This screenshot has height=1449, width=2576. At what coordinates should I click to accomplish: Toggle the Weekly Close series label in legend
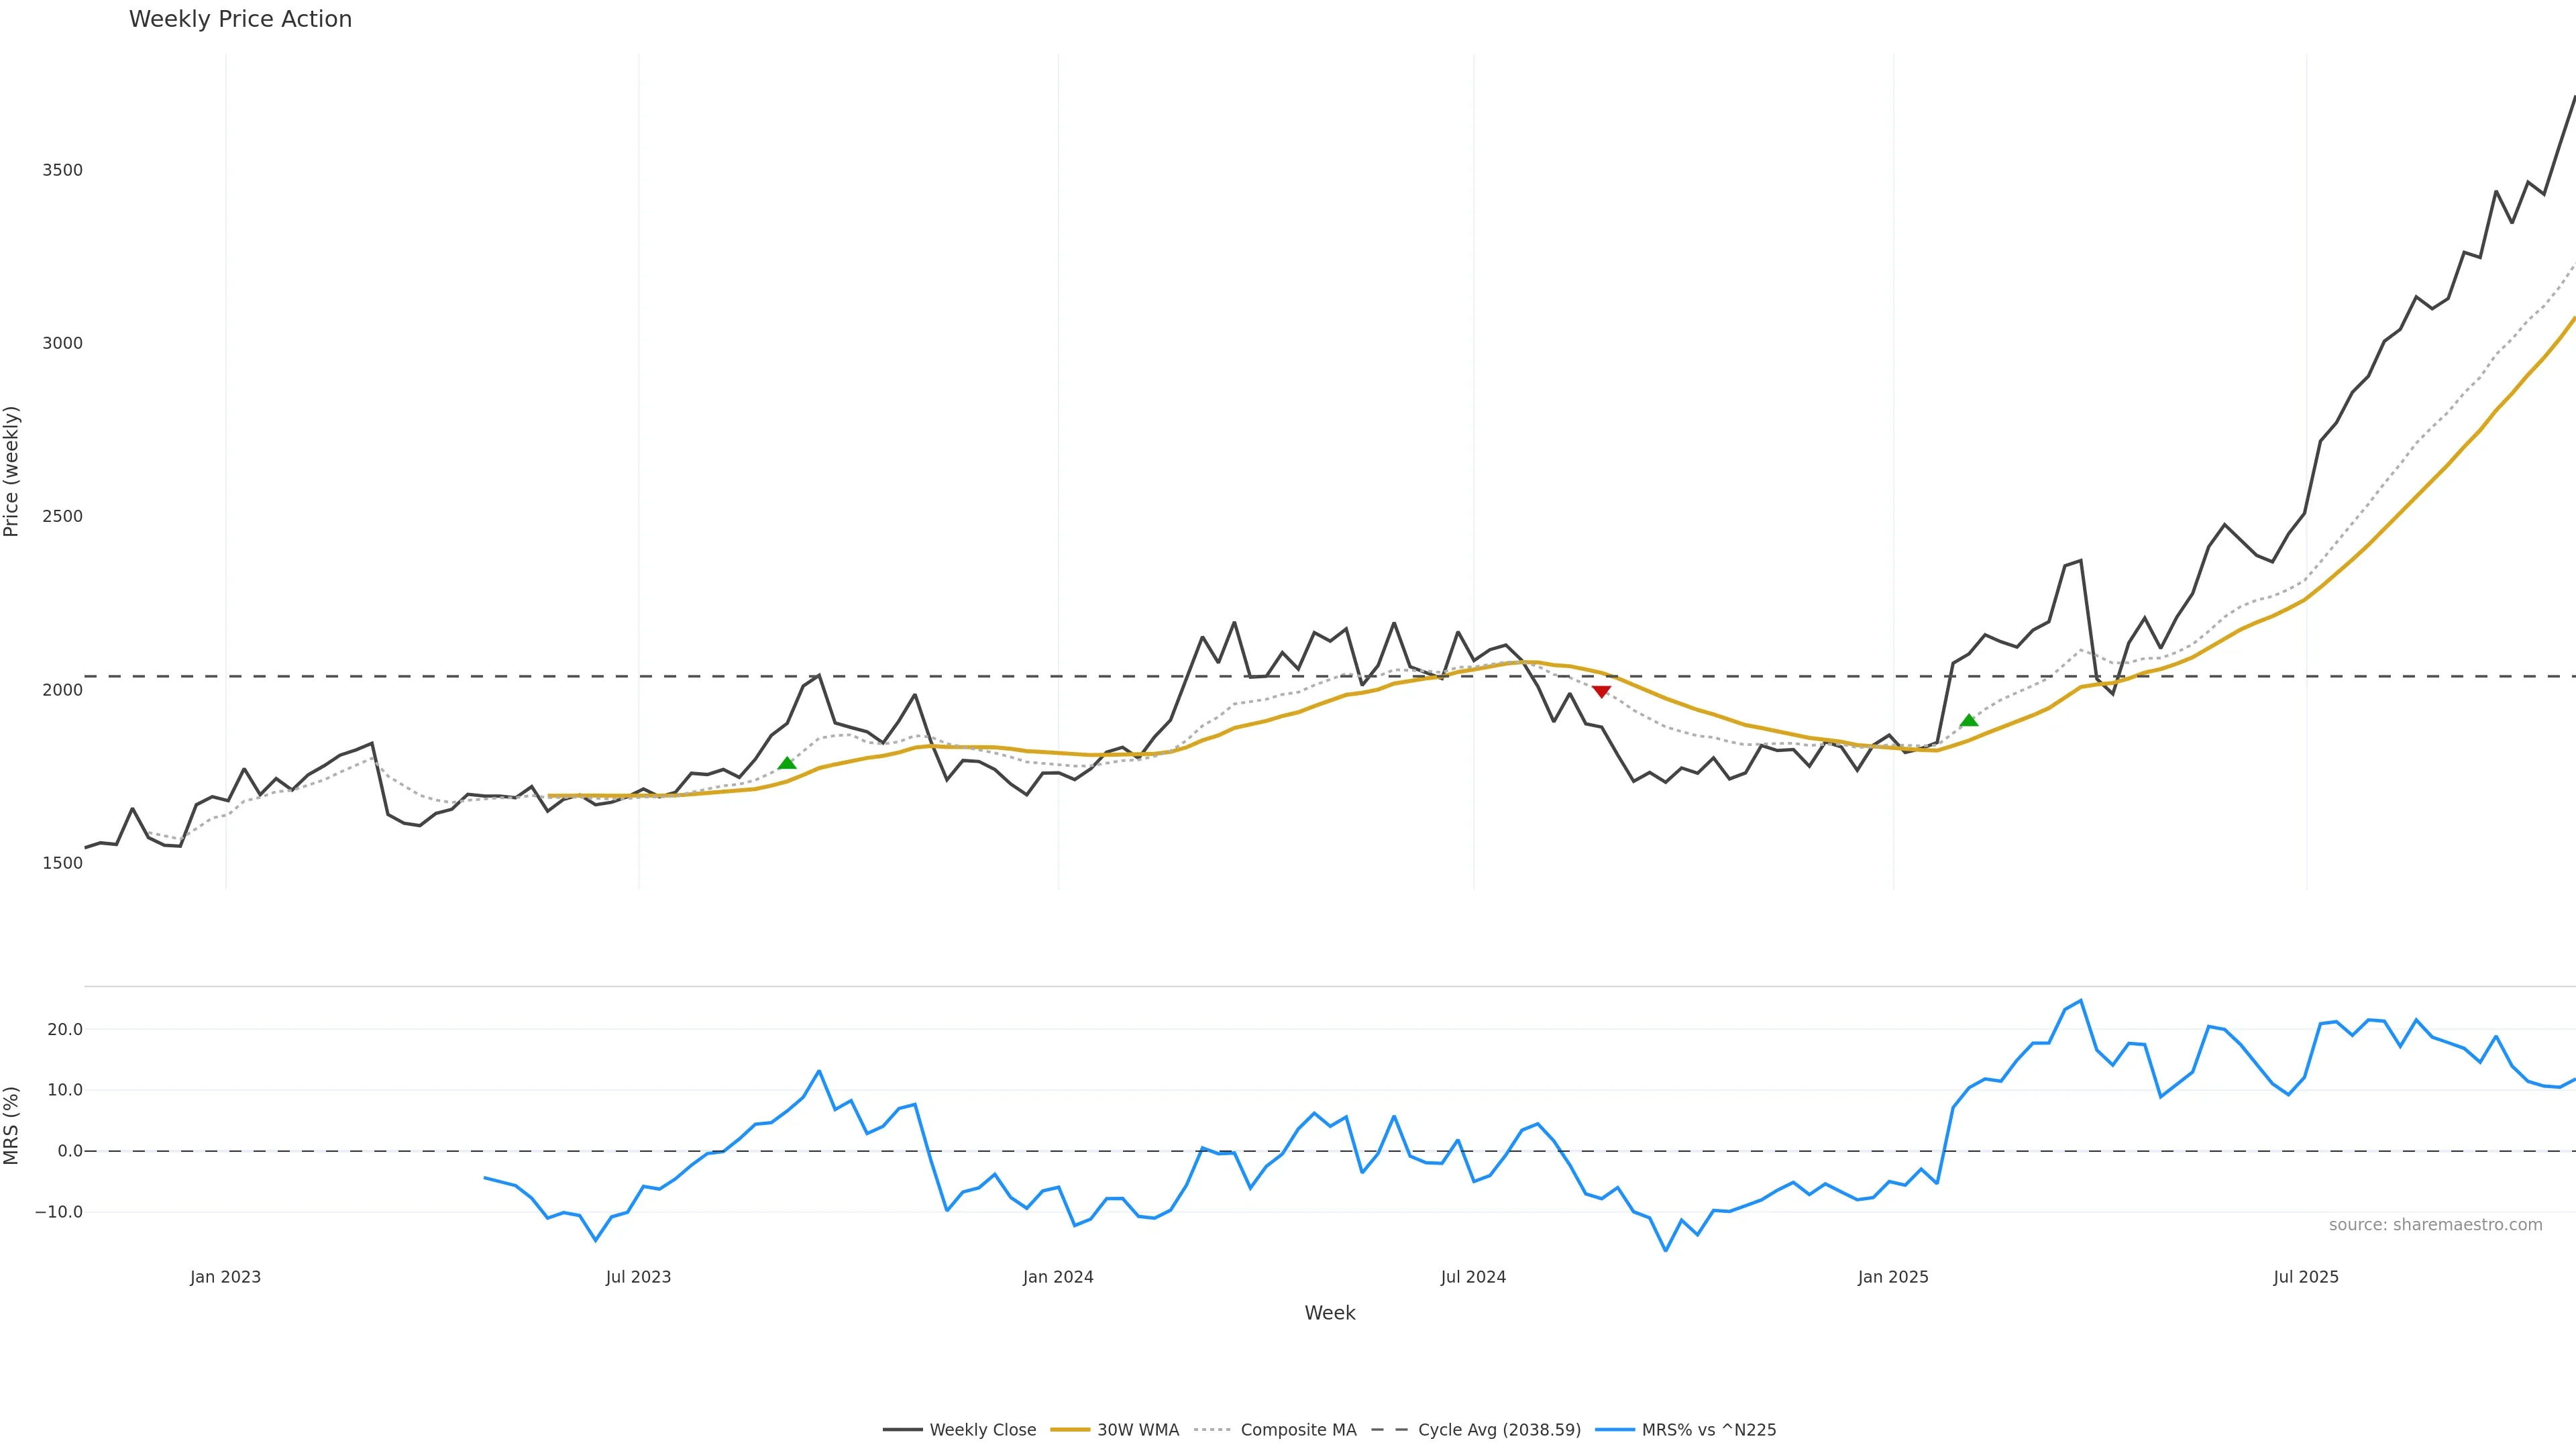tap(982, 1430)
